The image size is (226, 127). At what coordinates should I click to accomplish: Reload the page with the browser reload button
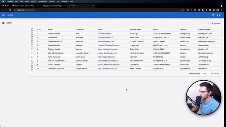click(x=10, y=10)
